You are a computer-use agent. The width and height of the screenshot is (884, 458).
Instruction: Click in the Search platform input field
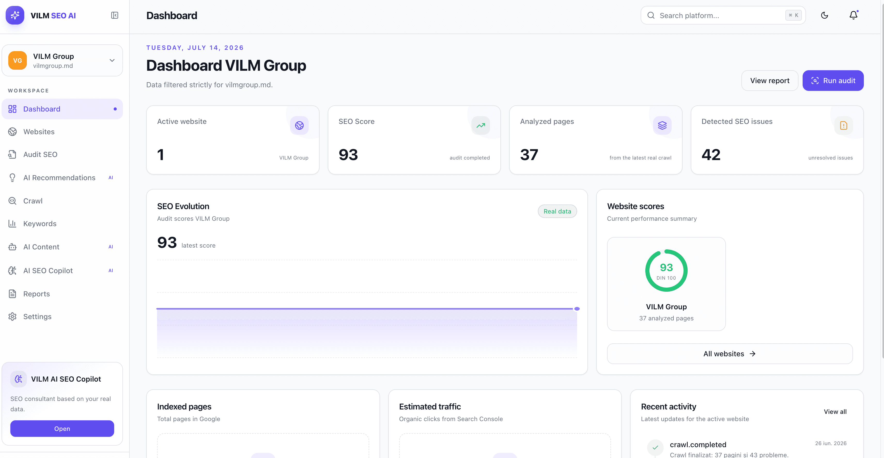(723, 15)
